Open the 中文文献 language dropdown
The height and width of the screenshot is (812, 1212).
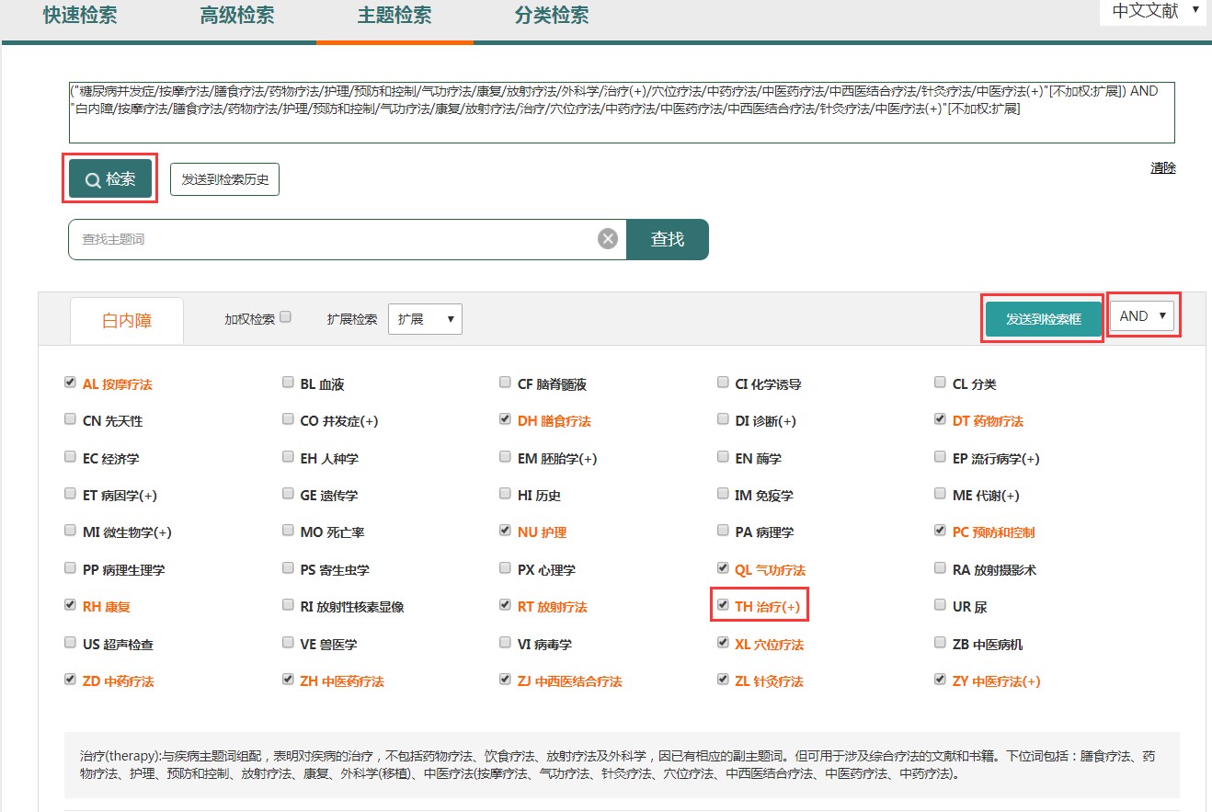tap(1154, 11)
